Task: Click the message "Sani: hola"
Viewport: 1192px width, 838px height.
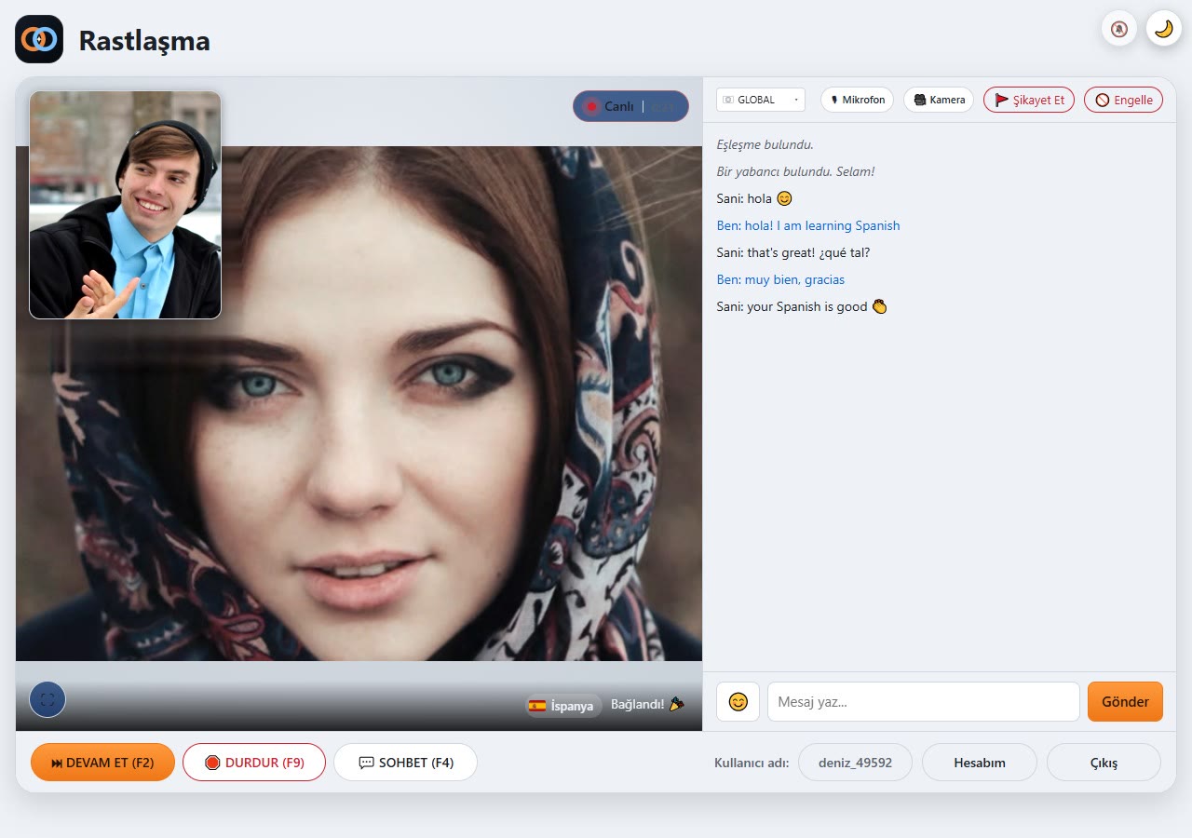Action: pyautogui.click(x=754, y=198)
